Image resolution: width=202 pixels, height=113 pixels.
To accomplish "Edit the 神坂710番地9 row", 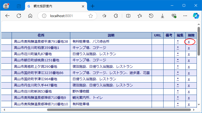I will pyautogui.click(x=178, y=98).
